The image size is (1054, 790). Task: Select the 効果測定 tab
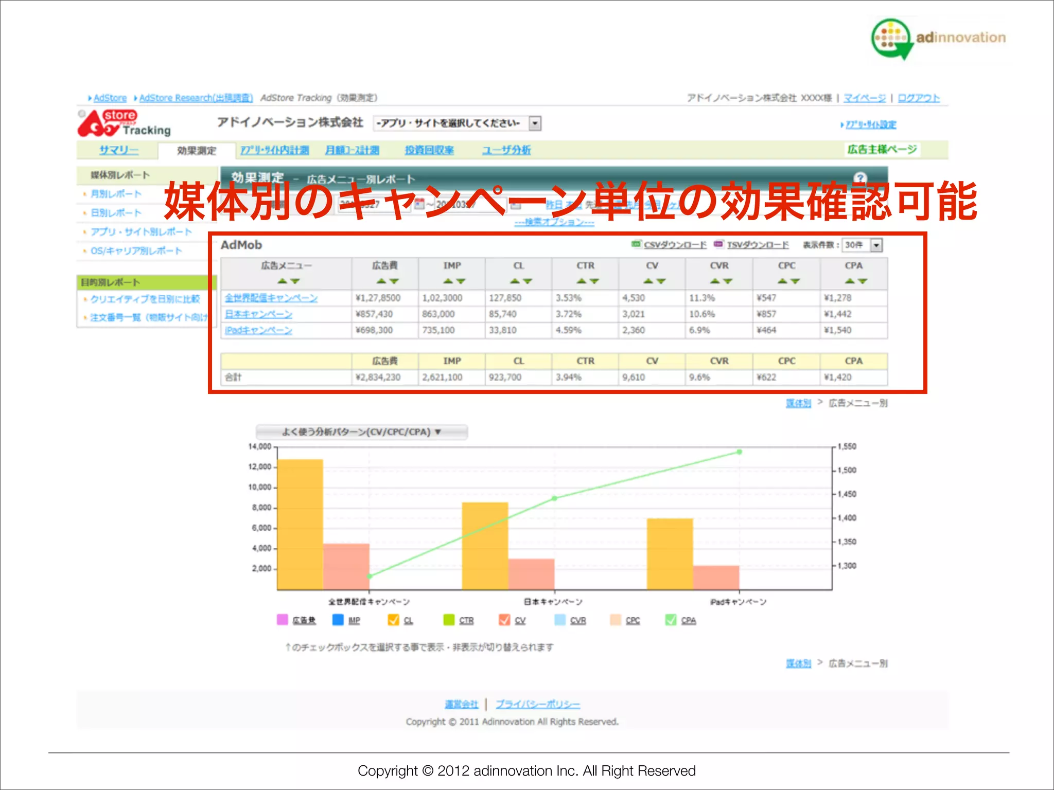[197, 151]
